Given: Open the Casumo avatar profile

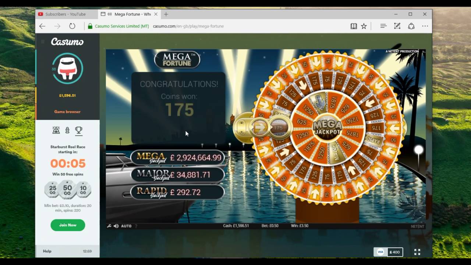Looking at the screenshot, I should click(x=68, y=68).
